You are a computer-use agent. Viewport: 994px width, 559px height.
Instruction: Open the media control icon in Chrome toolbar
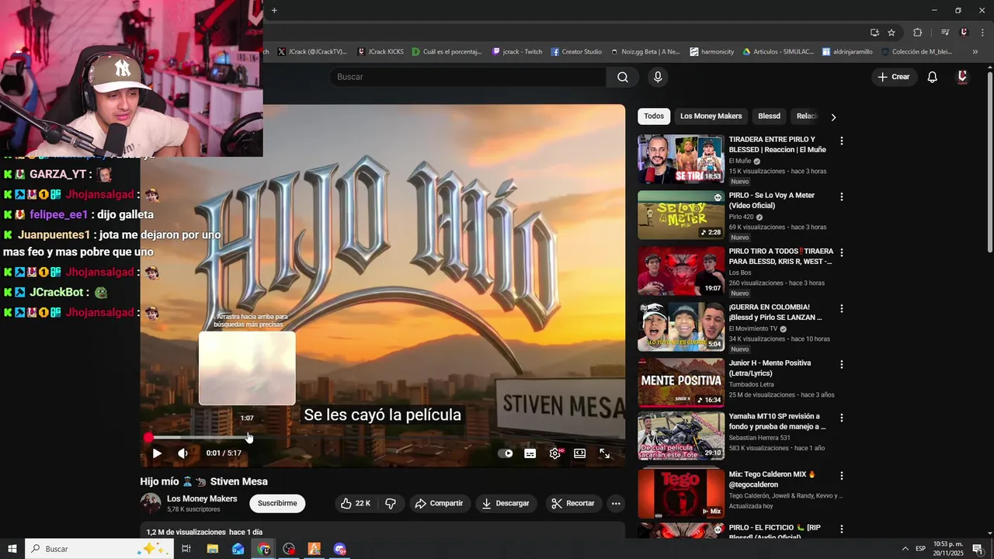pyautogui.click(x=945, y=33)
